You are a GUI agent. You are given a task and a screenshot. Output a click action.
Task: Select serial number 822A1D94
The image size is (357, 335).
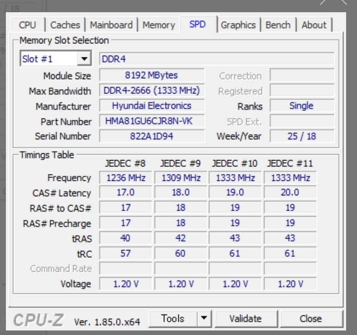(152, 136)
